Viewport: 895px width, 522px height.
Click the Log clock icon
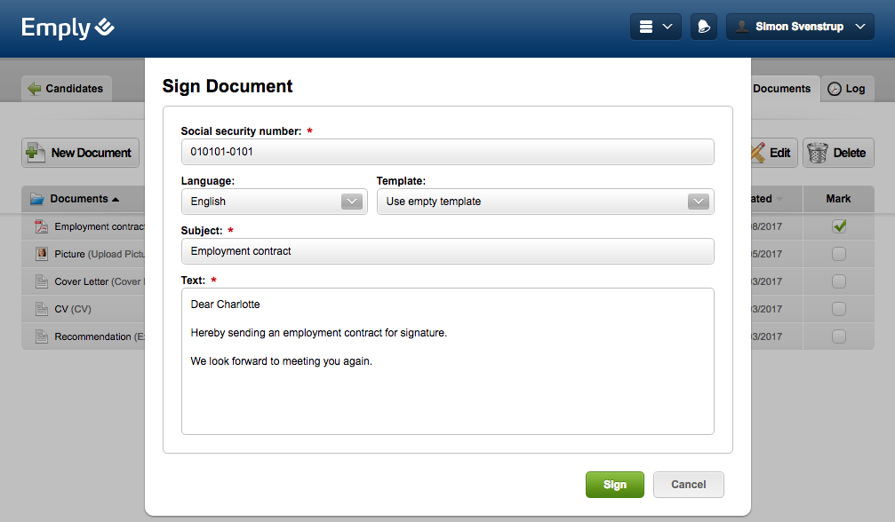(835, 89)
